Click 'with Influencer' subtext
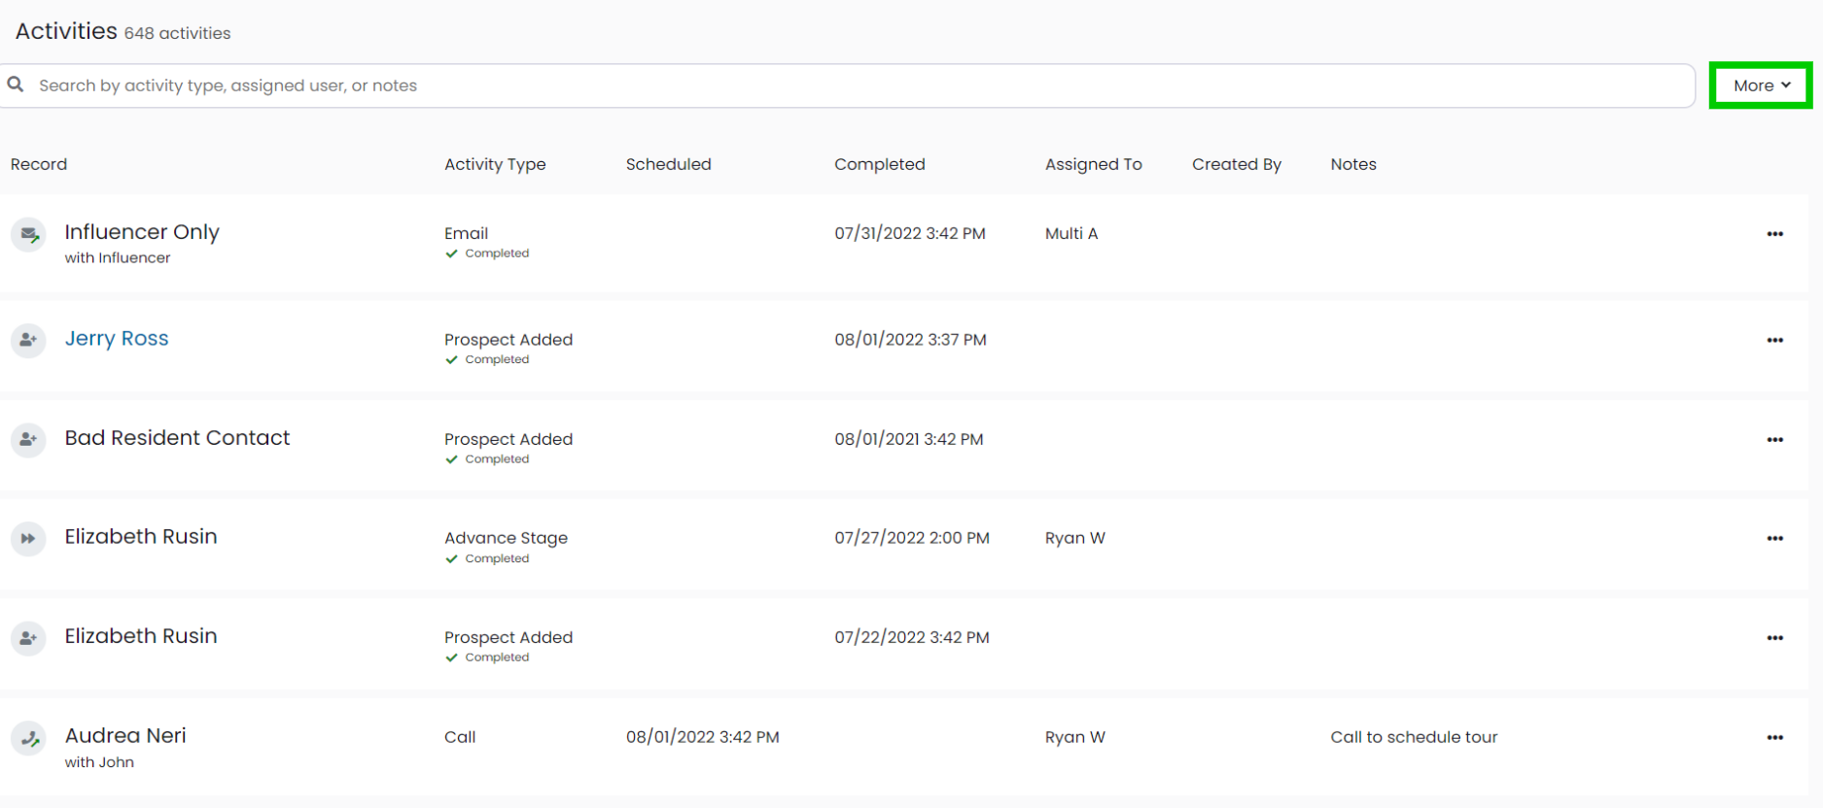This screenshot has width=1823, height=808. click(118, 257)
